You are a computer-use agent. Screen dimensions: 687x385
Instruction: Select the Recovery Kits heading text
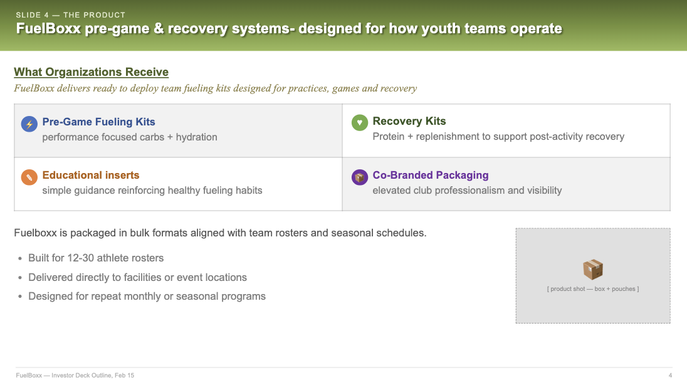pyautogui.click(x=409, y=121)
